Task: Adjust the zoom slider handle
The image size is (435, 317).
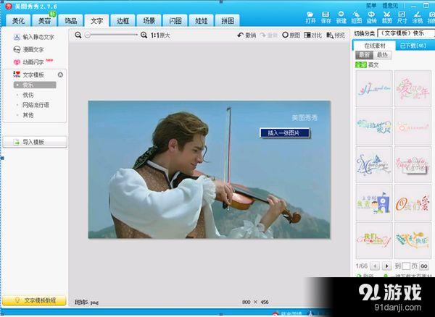Action: point(88,35)
